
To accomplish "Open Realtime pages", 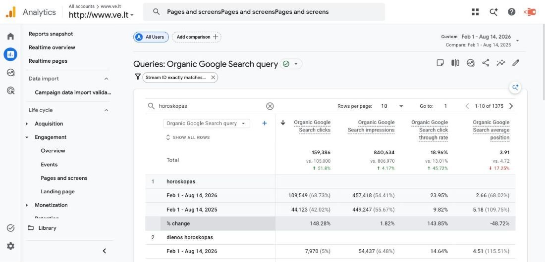I will tap(48, 61).
